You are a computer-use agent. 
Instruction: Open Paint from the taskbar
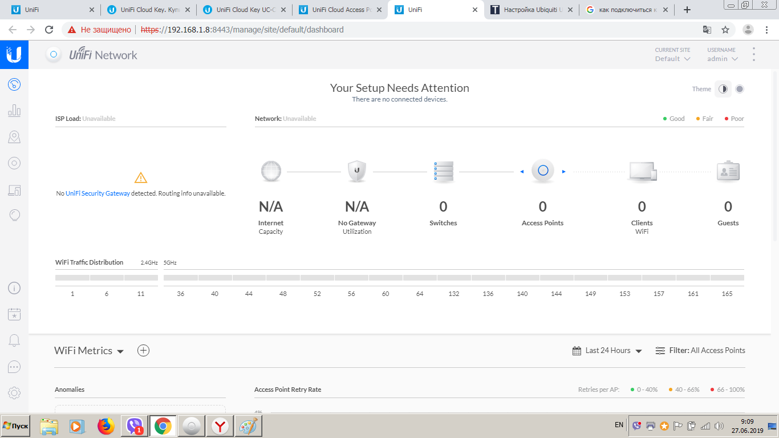pyautogui.click(x=248, y=426)
